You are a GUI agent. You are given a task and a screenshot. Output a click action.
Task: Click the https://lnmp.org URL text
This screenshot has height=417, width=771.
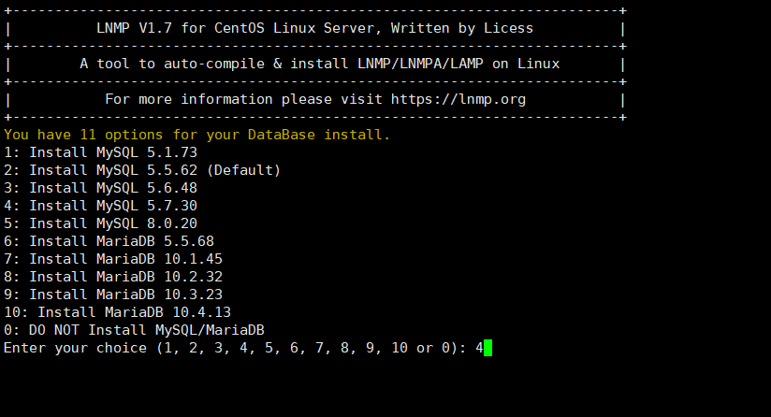(458, 99)
